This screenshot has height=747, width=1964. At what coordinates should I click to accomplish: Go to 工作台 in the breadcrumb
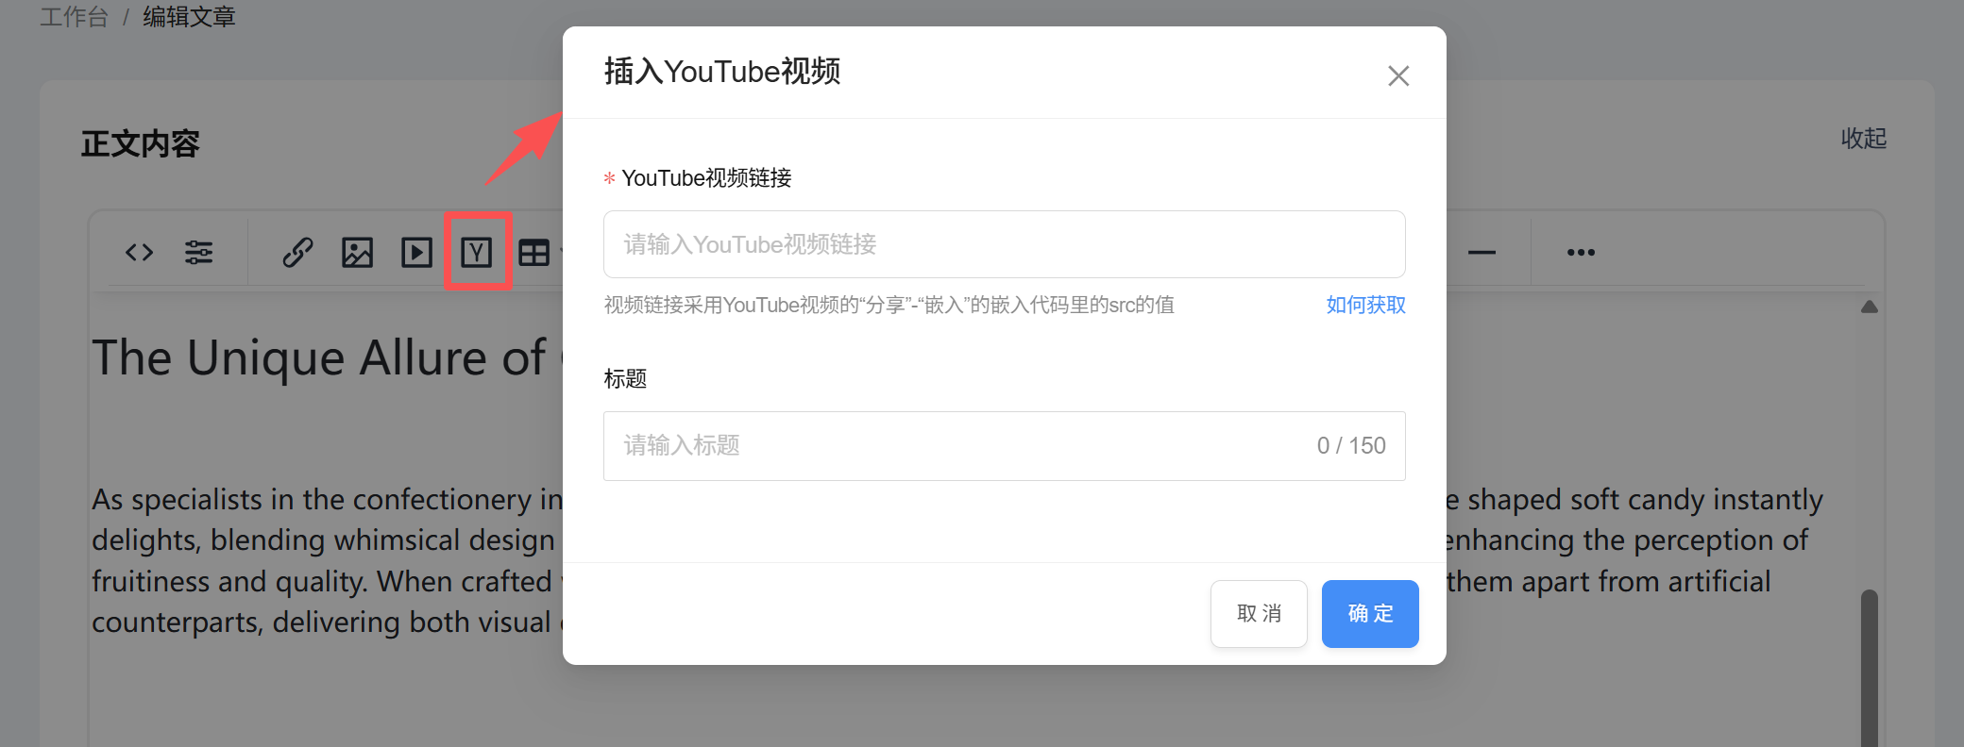pos(74,17)
